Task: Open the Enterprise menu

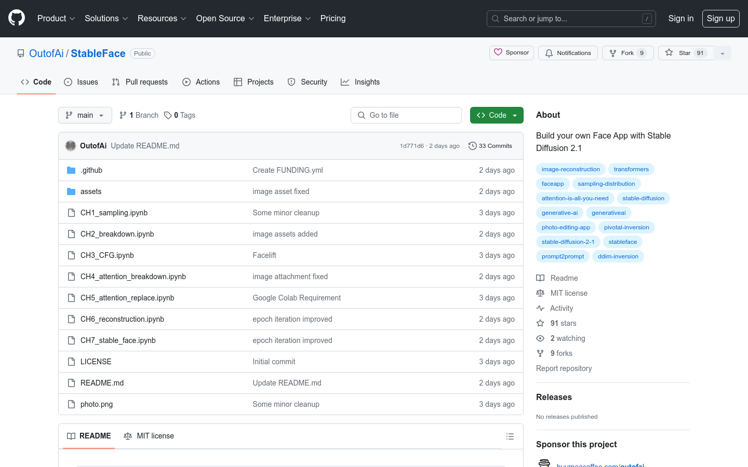Action: click(x=287, y=18)
